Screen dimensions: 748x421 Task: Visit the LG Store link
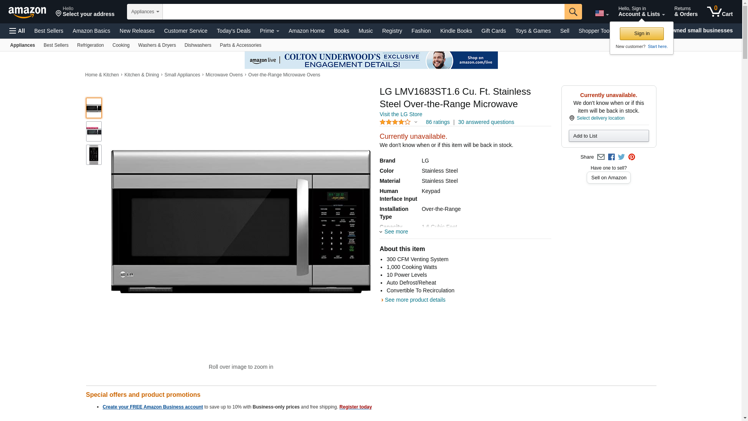(x=400, y=115)
